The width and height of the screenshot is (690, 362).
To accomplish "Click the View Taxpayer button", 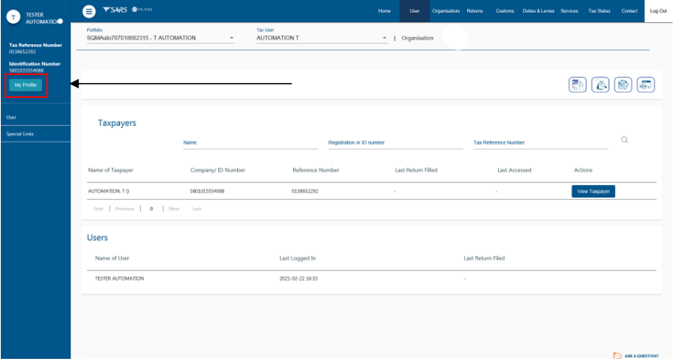I will [593, 191].
